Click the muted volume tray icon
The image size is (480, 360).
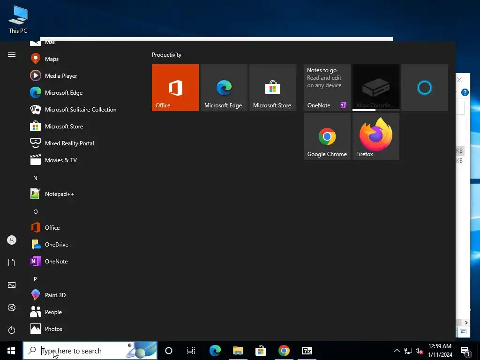(x=420, y=351)
